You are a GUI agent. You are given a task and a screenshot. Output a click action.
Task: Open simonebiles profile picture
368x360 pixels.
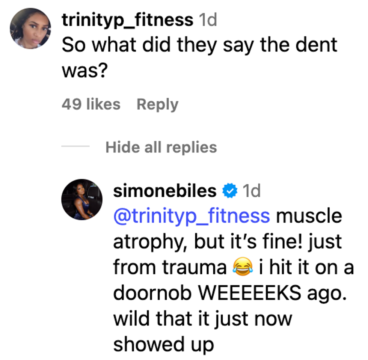[82, 199]
